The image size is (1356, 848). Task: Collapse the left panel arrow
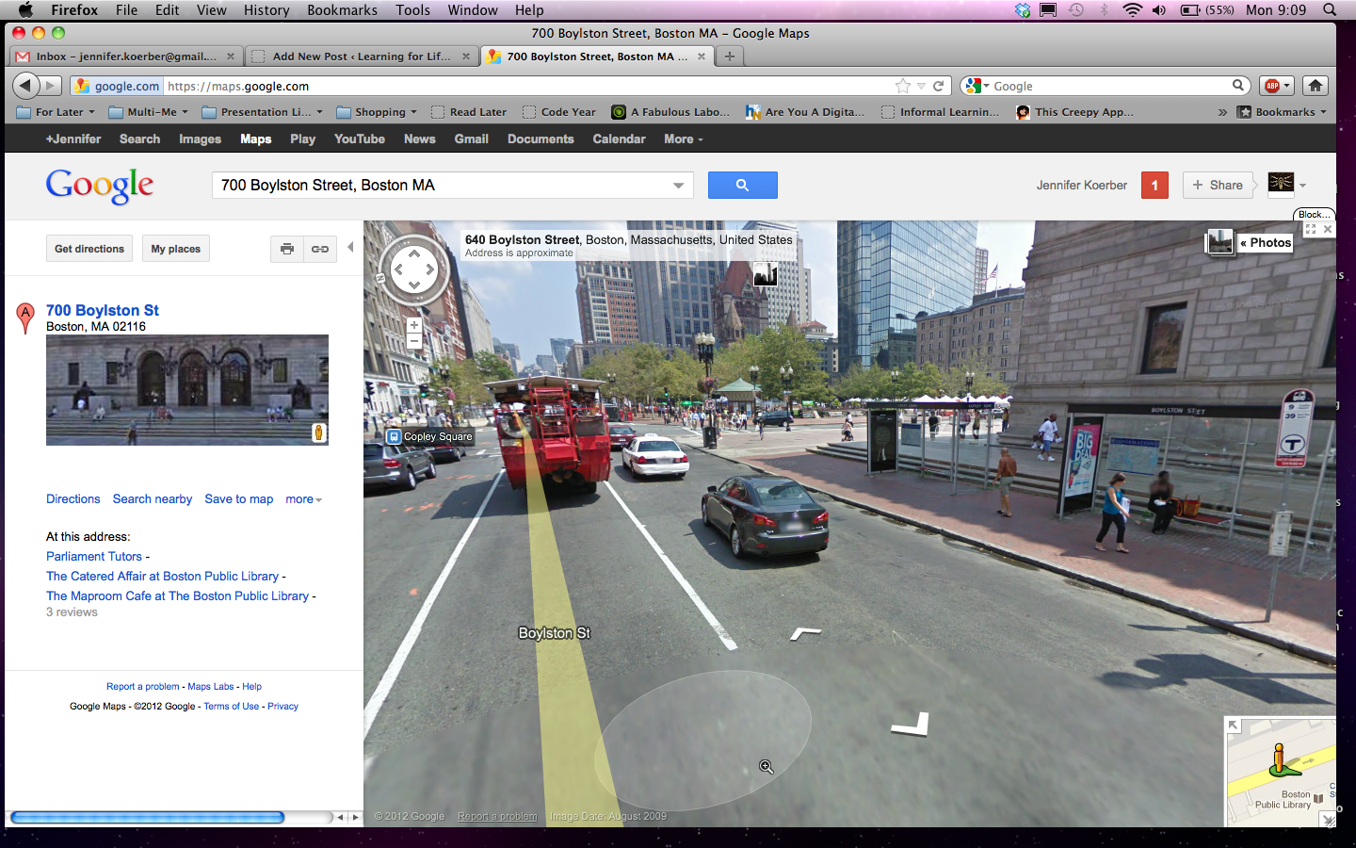(350, 247)
